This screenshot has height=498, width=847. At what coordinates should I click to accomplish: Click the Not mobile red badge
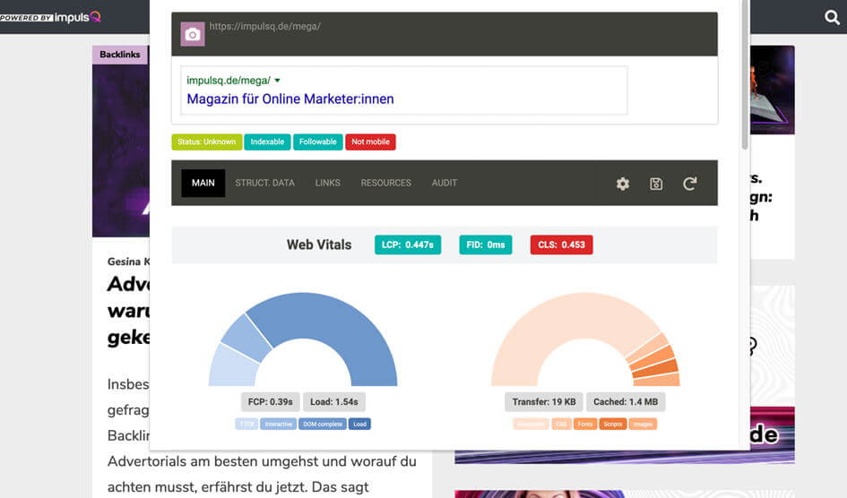point(370,142)
